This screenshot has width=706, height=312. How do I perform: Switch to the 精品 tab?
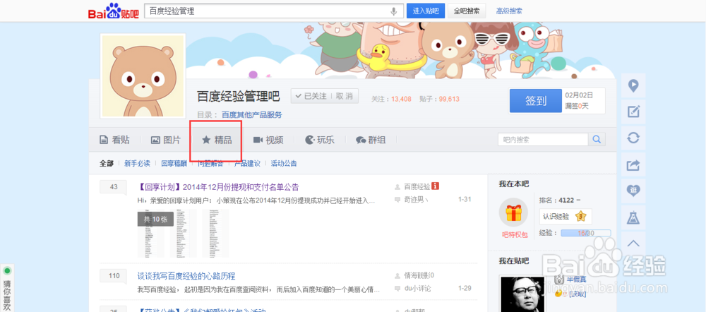click(x=217, y=140)
